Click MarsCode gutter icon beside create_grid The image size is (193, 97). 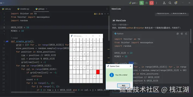[x=7, y=41]
